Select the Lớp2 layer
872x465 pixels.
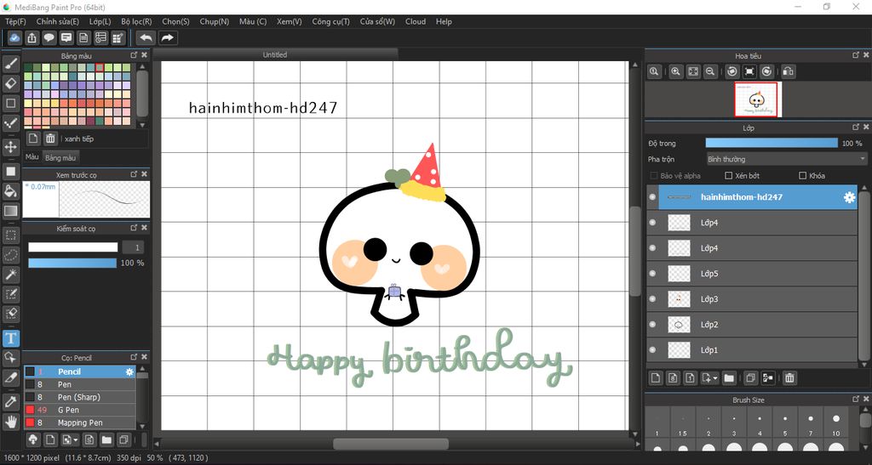752,325
